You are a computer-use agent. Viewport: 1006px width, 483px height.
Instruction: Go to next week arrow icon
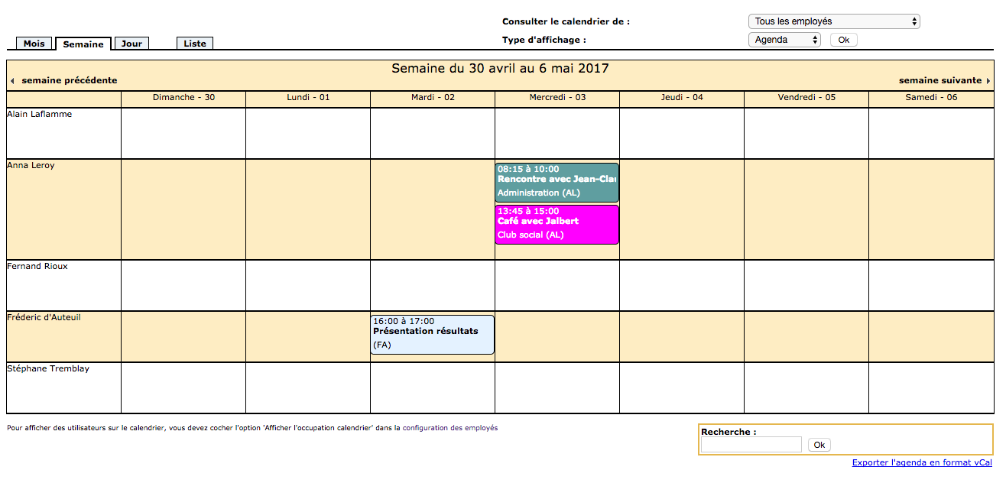tap(988, 81)
